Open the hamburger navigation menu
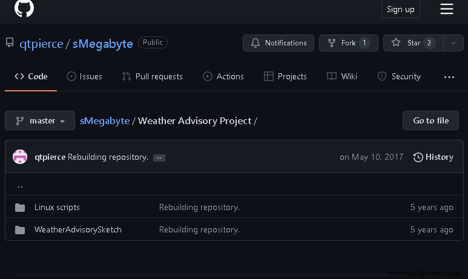Screen dimensions: 468x279 coord(446,8)
